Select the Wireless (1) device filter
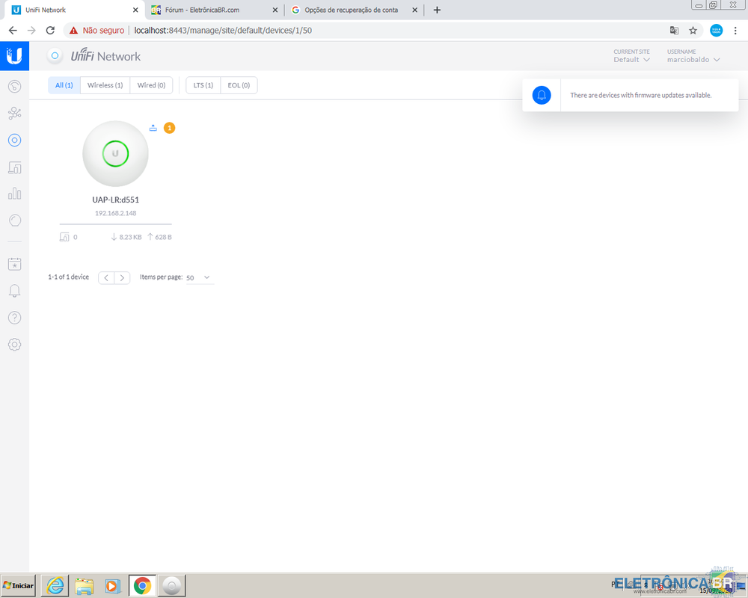 [x=105, y=85]
